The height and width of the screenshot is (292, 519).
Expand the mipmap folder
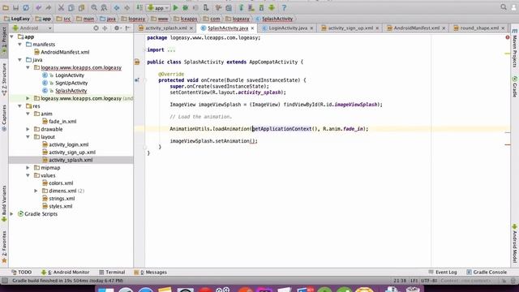click(x=28, y=168)
